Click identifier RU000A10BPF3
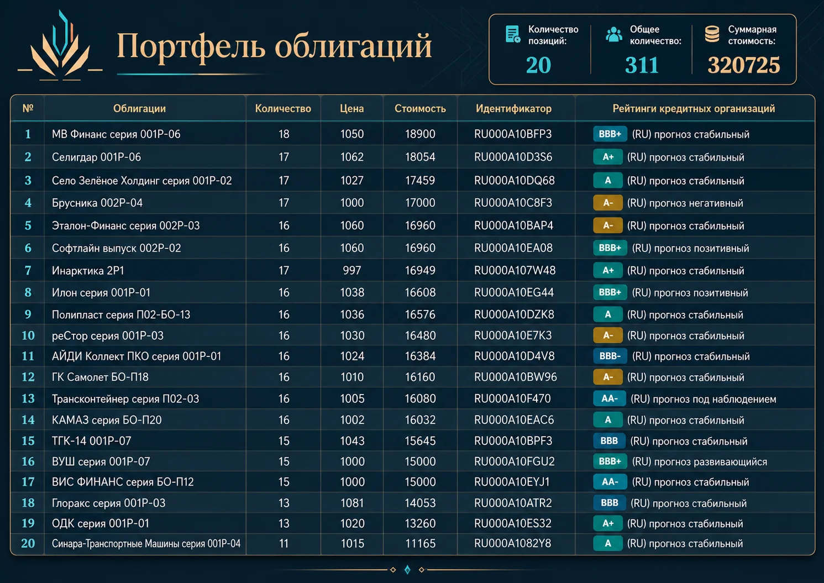The height and width of the screenshot is (583, 824). (513, 441)
